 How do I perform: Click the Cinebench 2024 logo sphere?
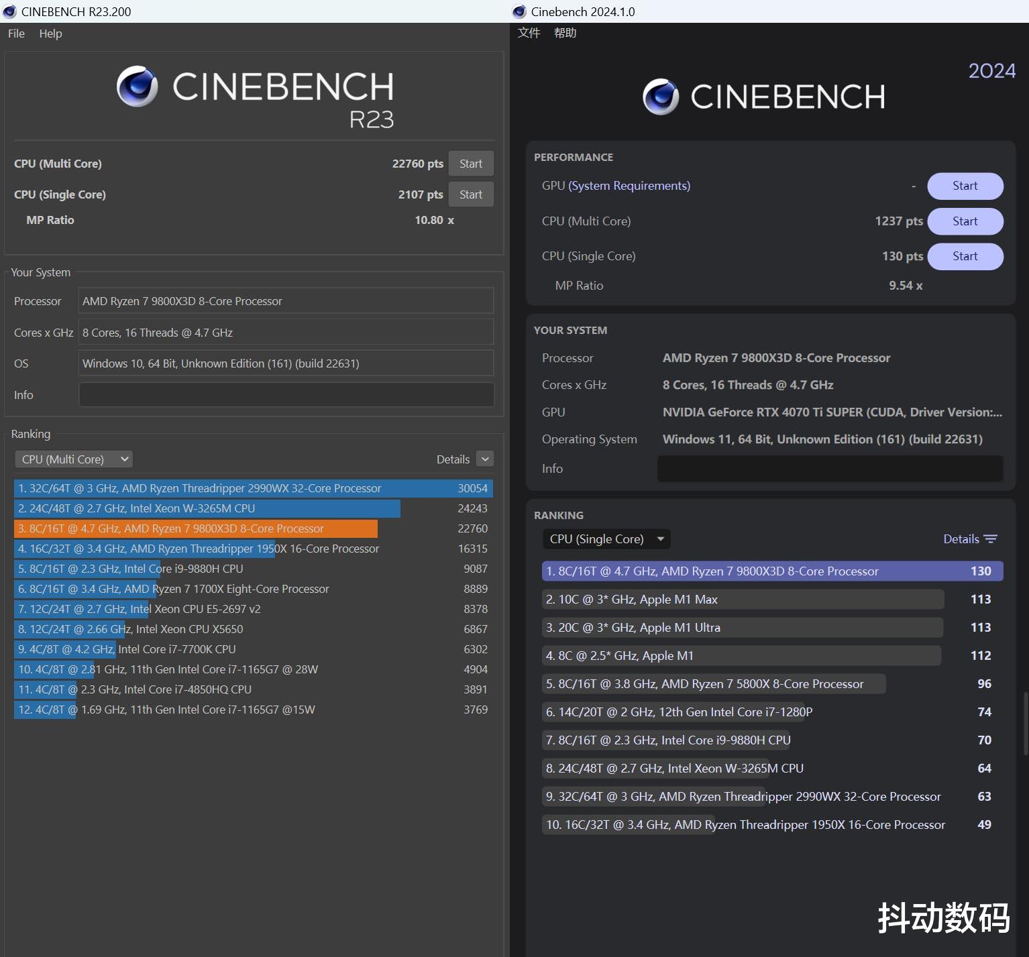click(x=661, y=97)
